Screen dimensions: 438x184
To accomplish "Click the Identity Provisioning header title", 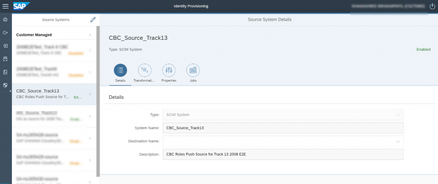I will point(191,6).
